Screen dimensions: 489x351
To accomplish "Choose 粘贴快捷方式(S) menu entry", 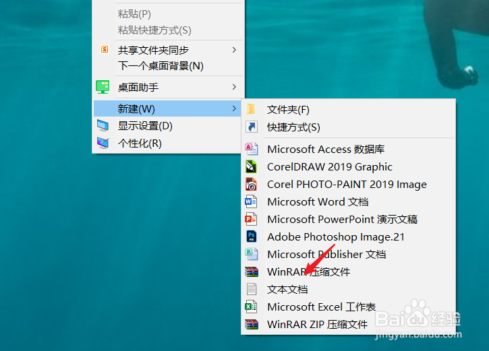I will tap(168, 30).
